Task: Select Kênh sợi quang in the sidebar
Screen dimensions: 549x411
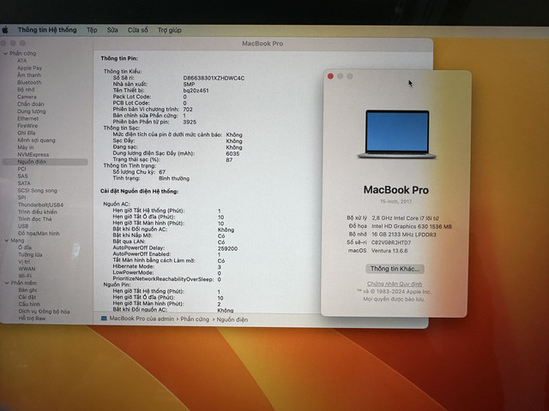Action: (36, 140)
